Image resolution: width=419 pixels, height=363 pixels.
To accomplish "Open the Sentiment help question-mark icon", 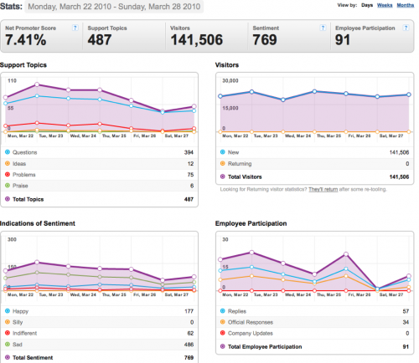I will (x=323, y=28).
